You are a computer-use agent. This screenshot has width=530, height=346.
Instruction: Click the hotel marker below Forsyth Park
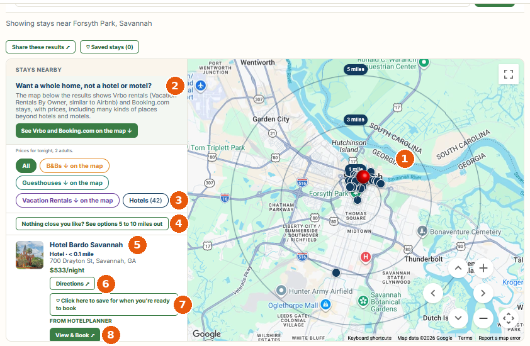click(358, 200)
